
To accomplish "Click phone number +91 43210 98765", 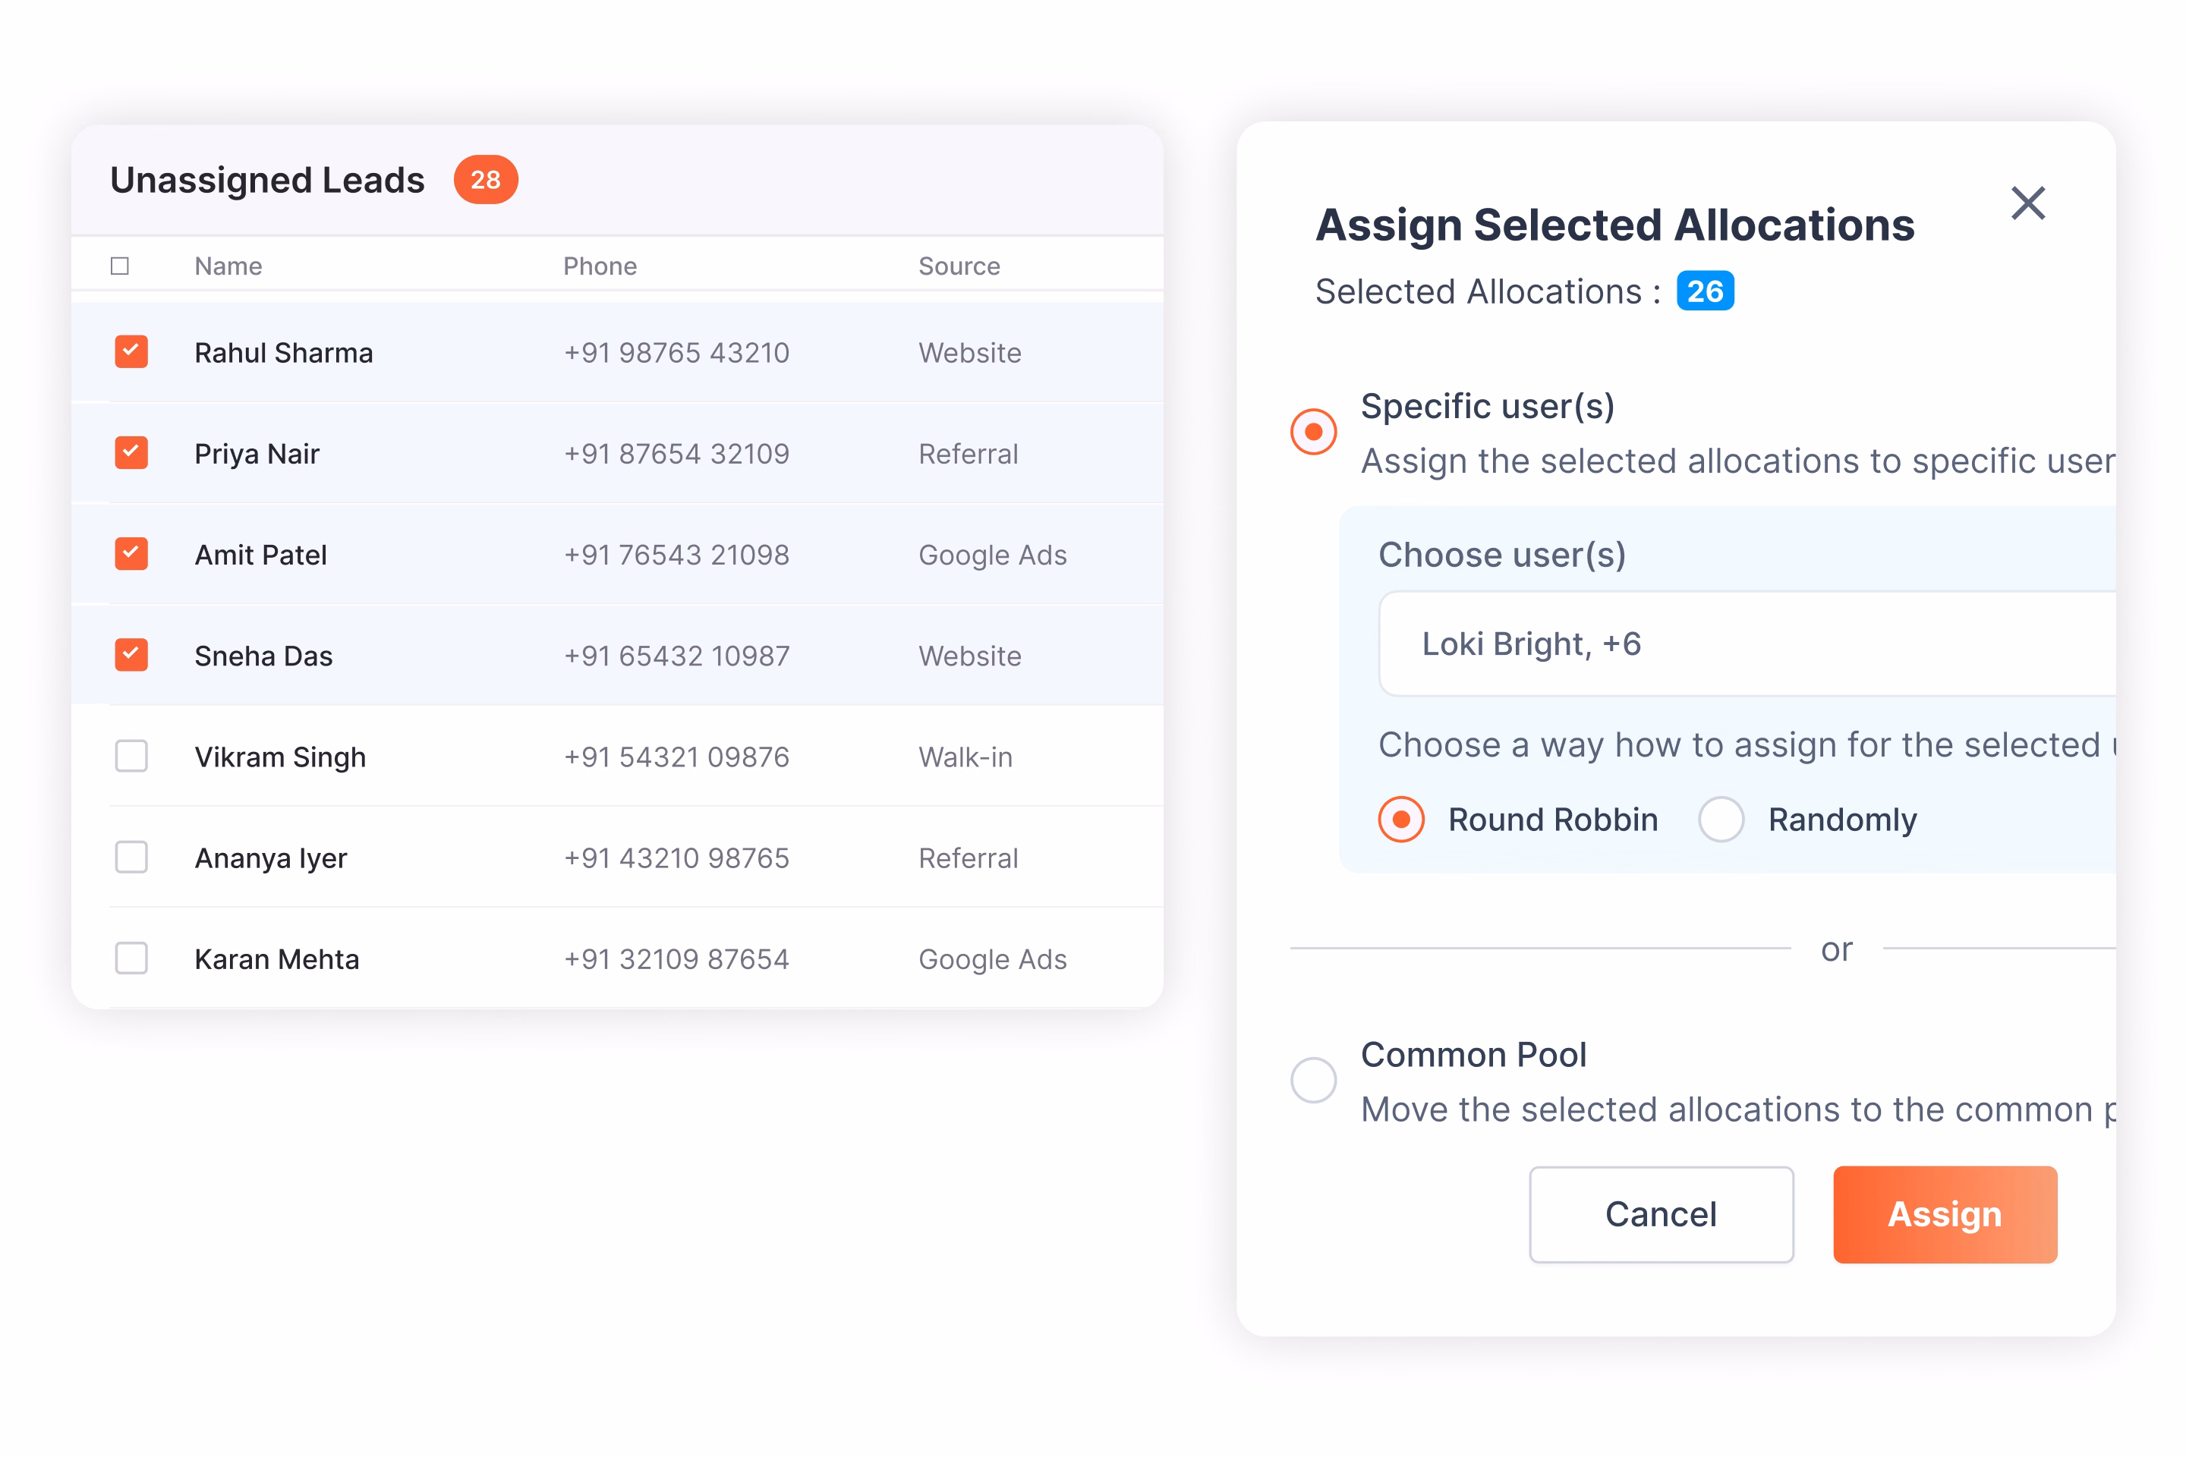I will pos(676,858).
